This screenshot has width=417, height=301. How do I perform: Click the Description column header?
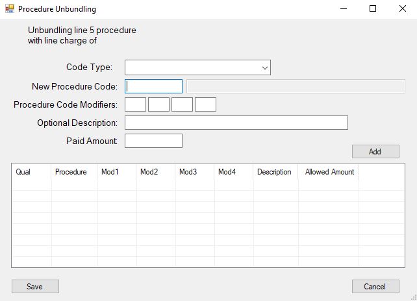click(276, 172)
